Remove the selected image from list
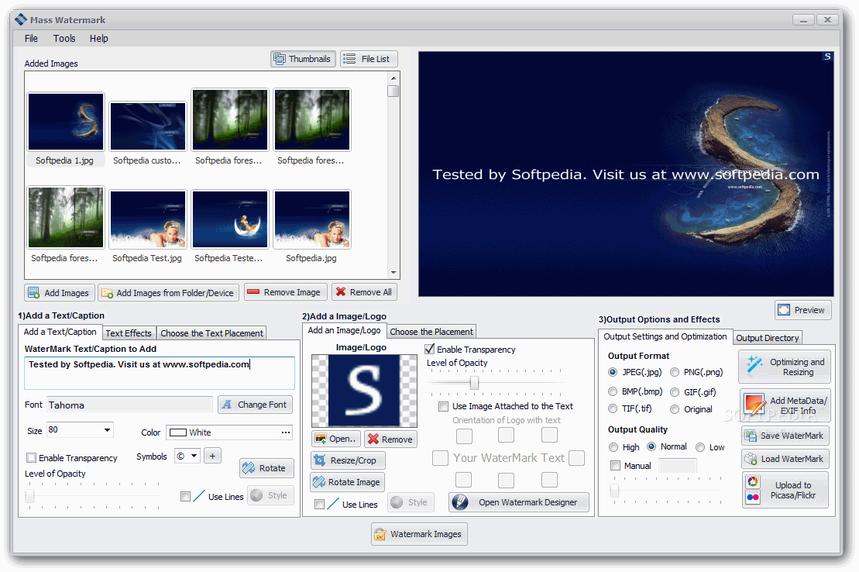Image resolution: width=859 pixels, height=572 pixels. tap(284, 292)
